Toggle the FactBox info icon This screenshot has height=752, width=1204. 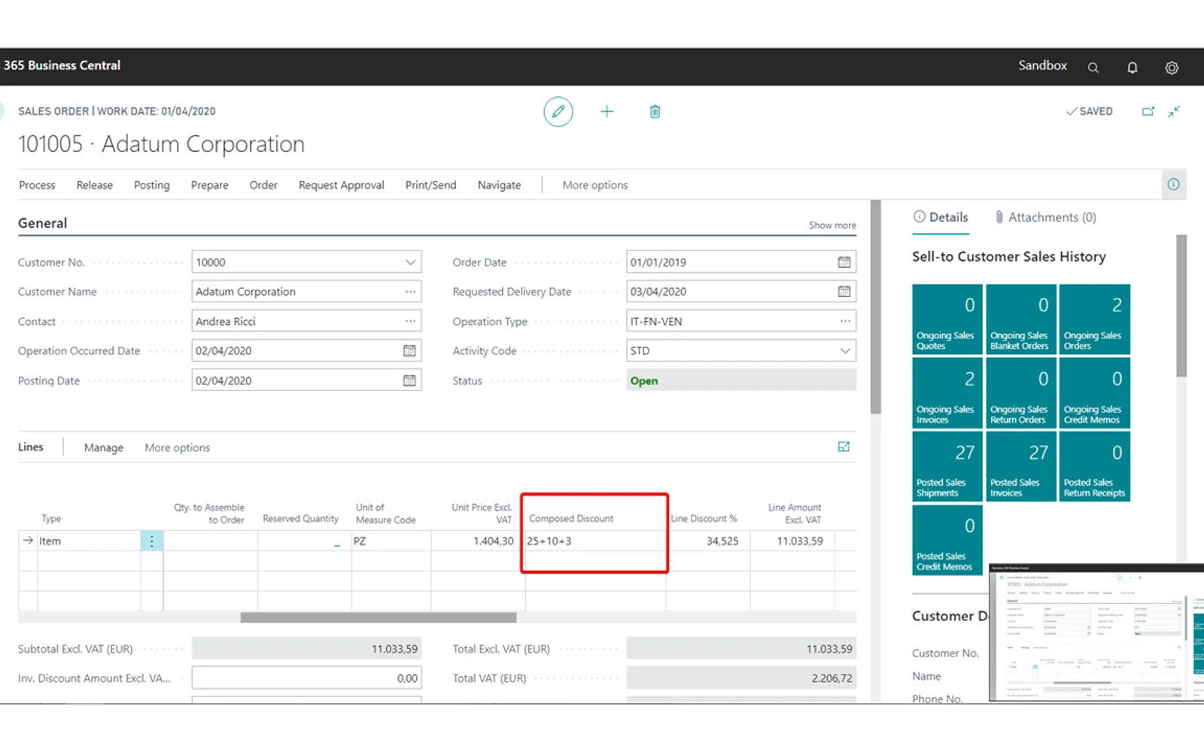pos(1173,184)
